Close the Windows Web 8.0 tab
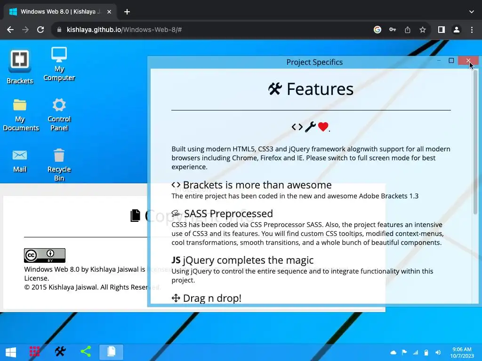The image size is (482, 361). point(109,12)
